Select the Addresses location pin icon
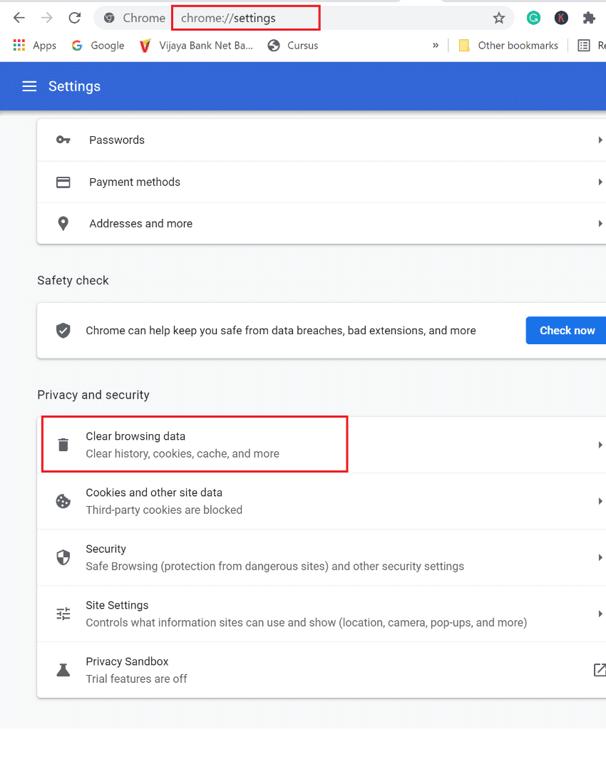Image resolution: width=606 pixels, height=784 pixels. pos(63,223)
